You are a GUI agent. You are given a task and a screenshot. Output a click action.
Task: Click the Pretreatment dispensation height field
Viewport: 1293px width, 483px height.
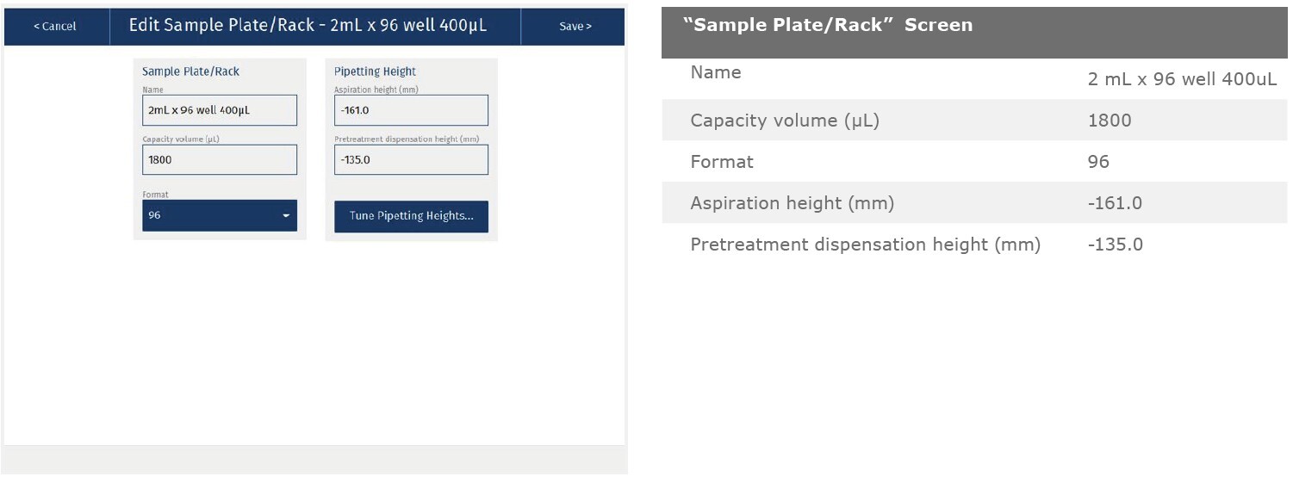tap(411, 159)
